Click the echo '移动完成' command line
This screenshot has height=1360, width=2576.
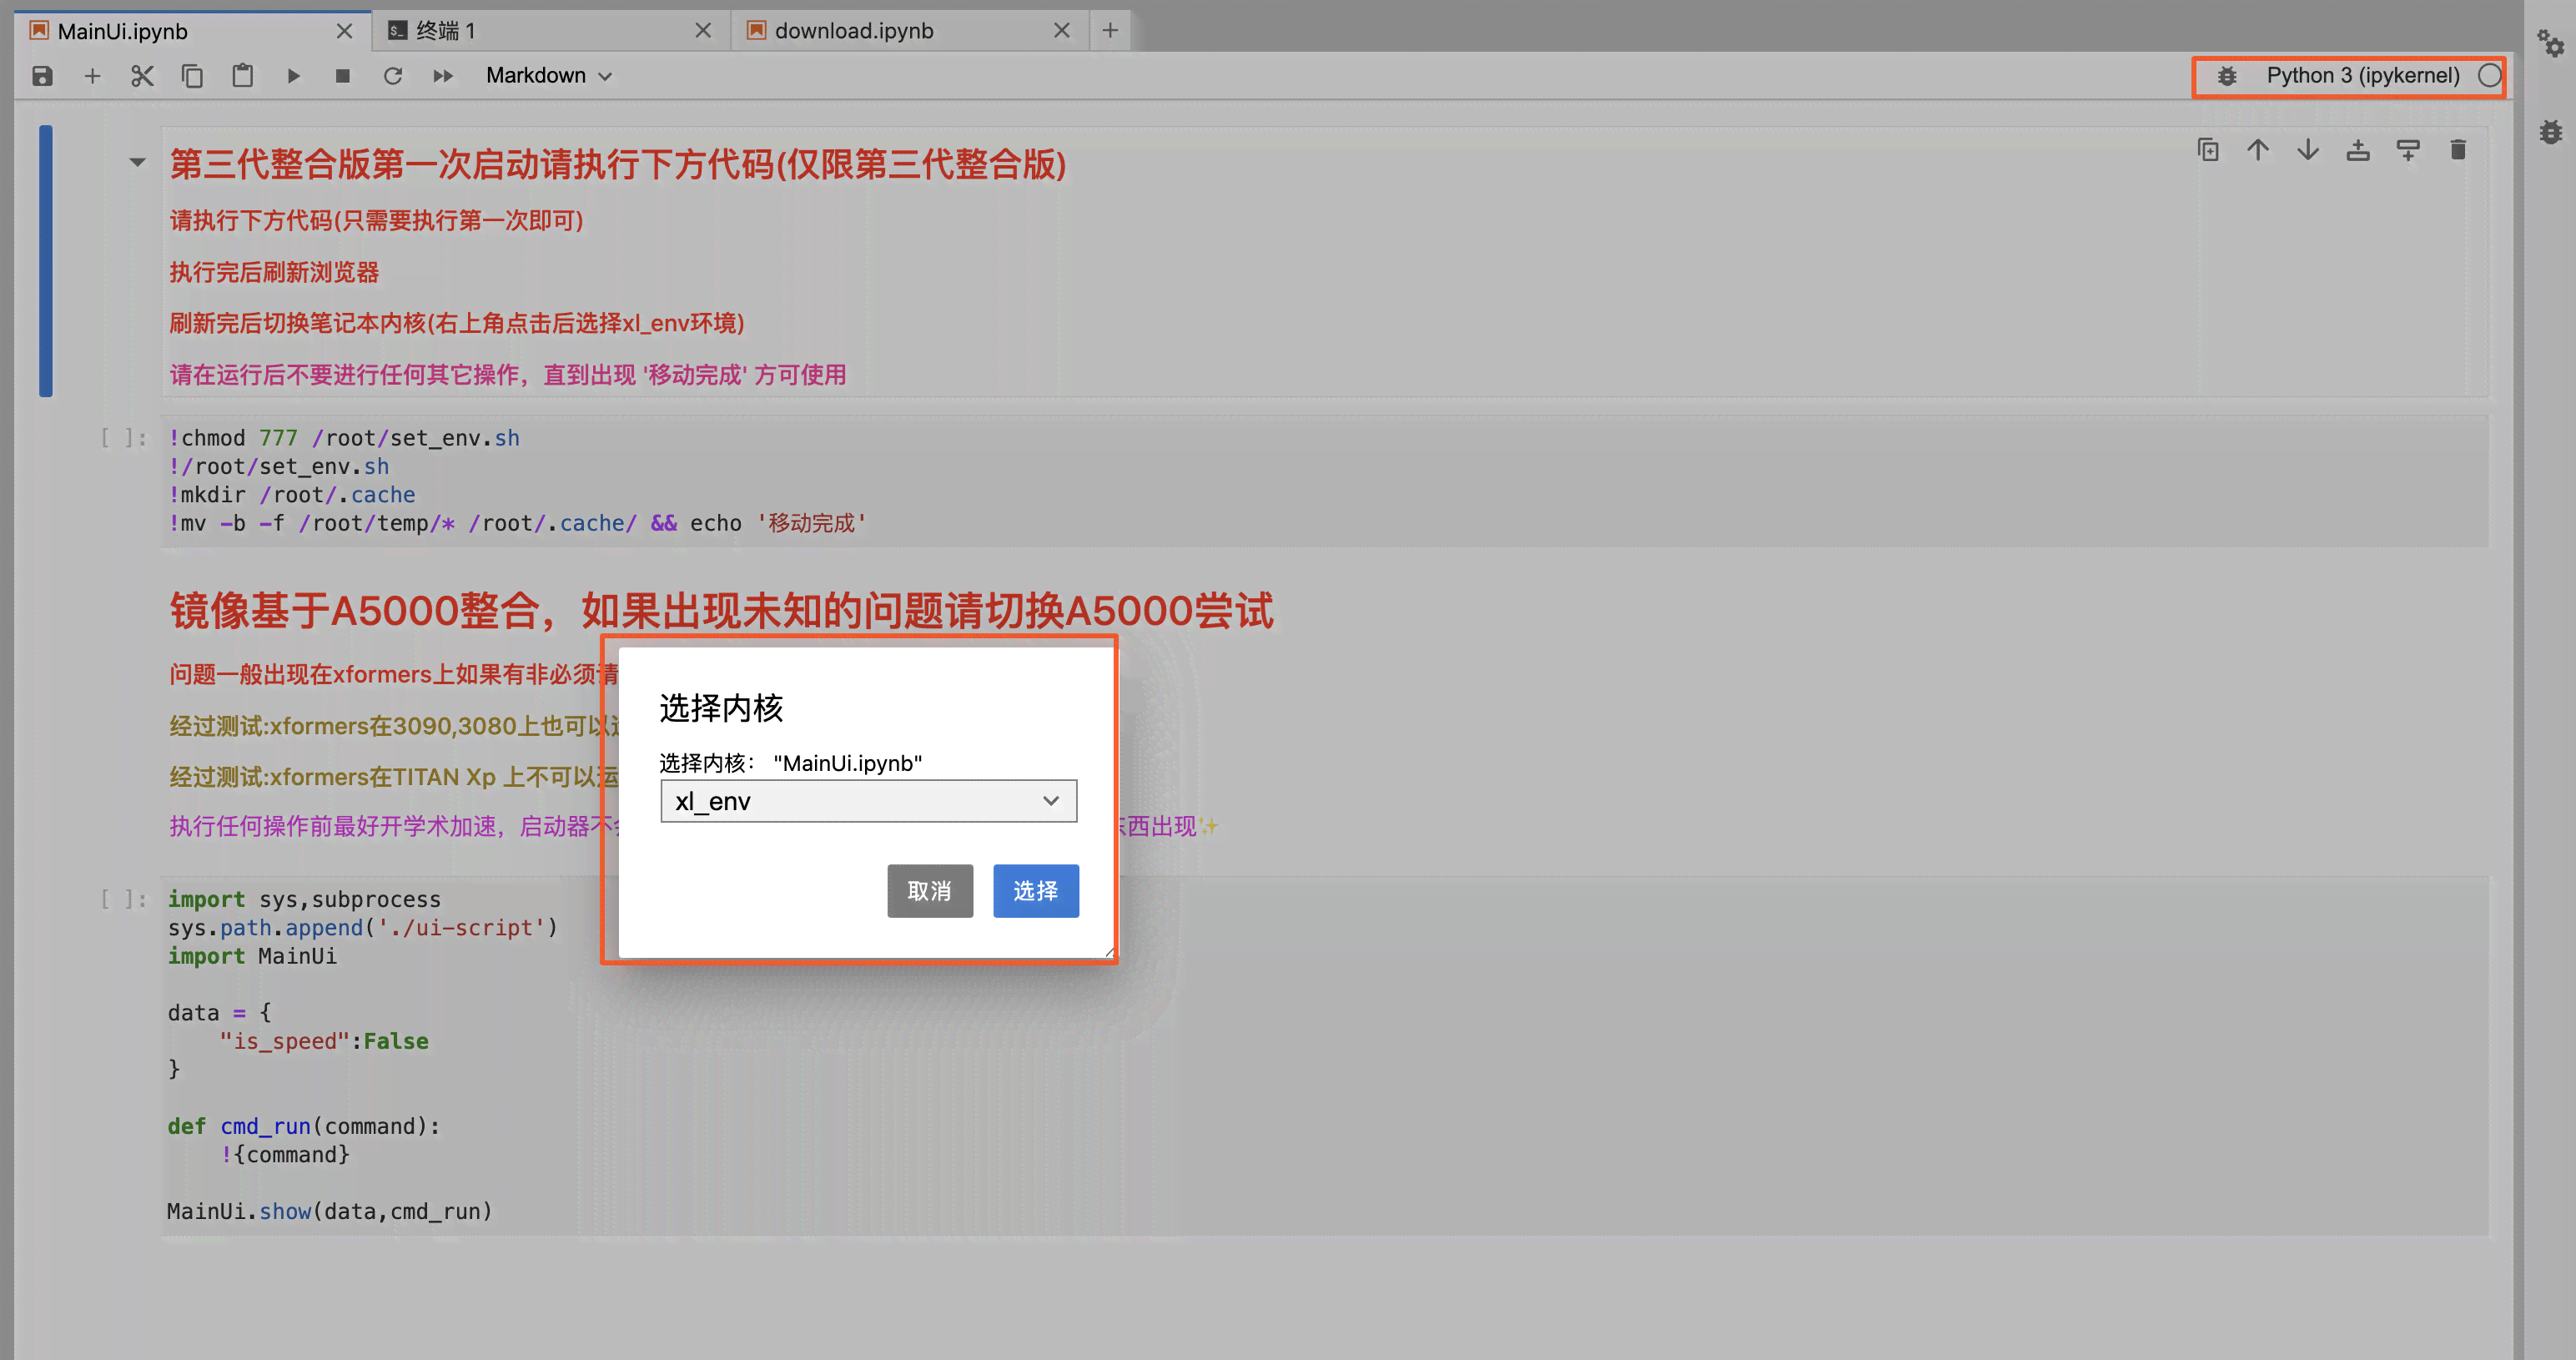[x=517, y=523]
